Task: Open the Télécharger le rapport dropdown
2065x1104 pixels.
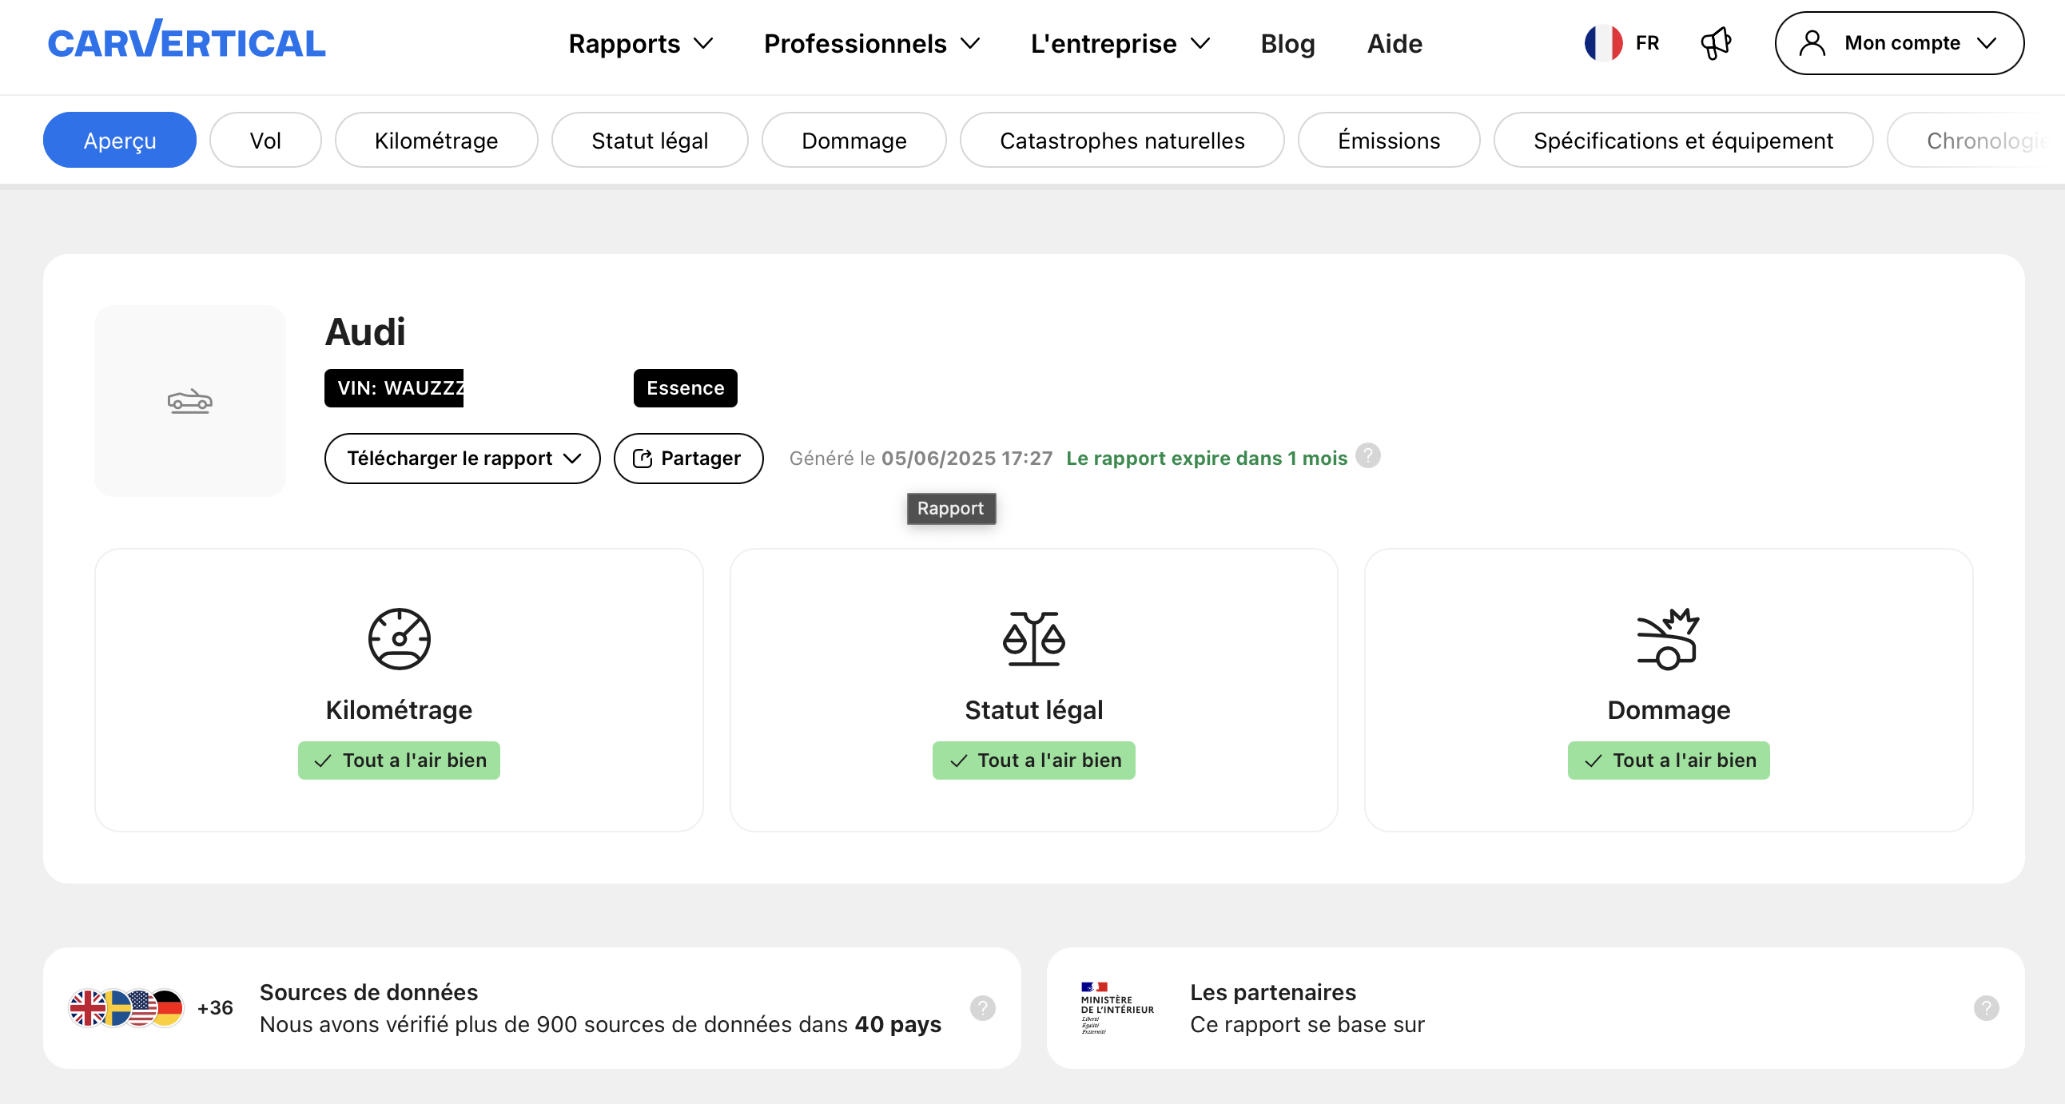Action: (x=463, y=459)
